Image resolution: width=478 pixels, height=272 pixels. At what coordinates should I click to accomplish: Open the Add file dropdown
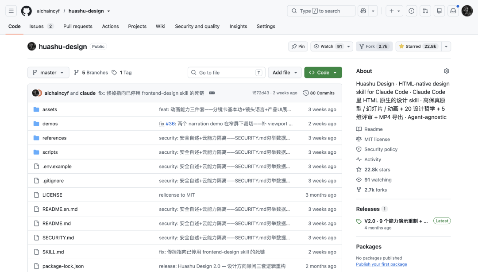coord(285,73)
